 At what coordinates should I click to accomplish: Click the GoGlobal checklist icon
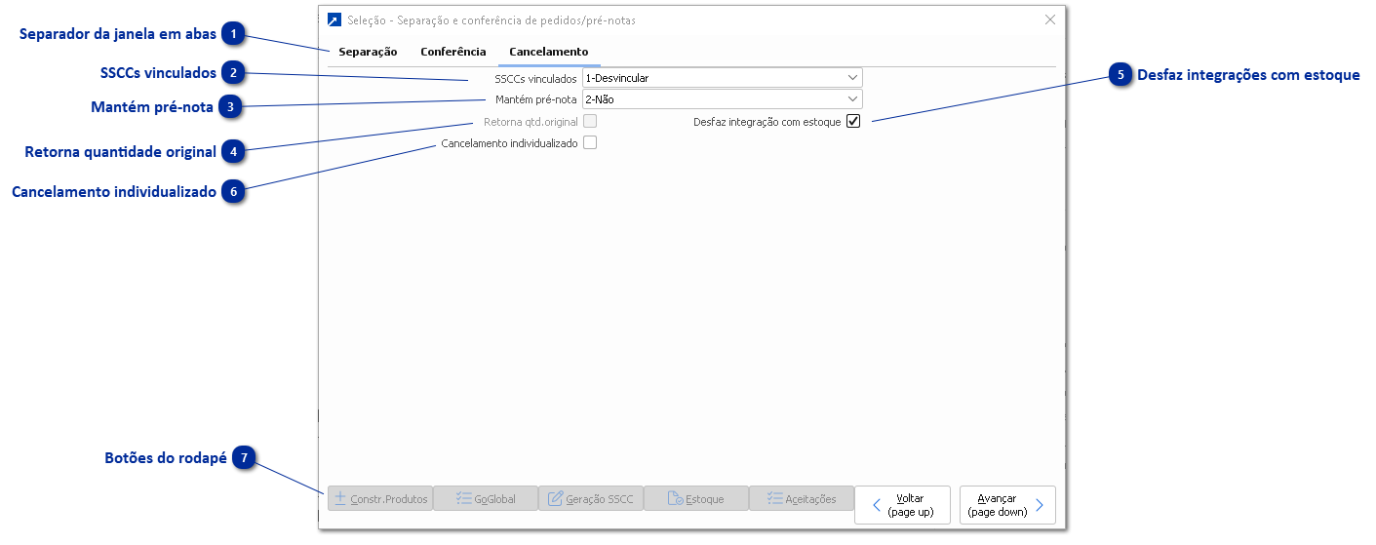coord(464,498)
